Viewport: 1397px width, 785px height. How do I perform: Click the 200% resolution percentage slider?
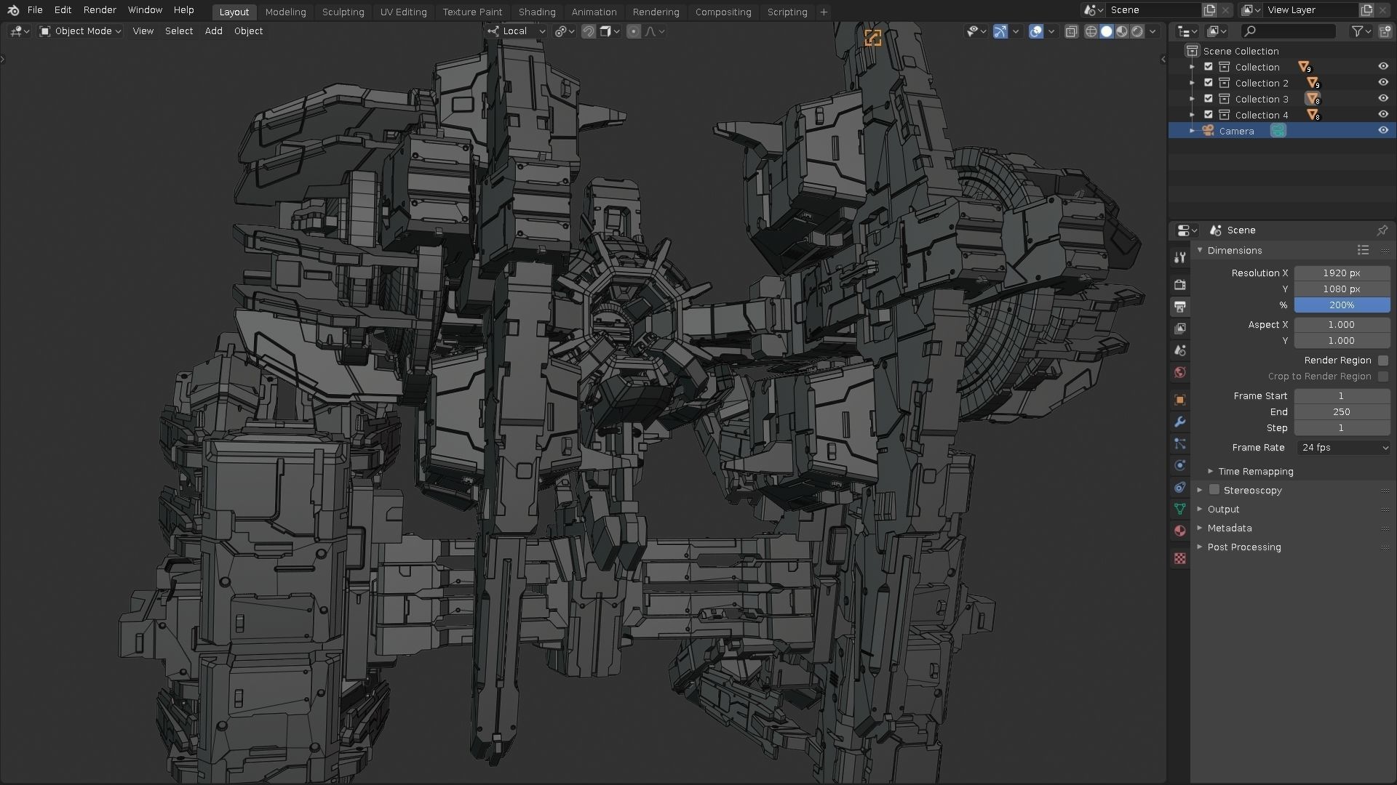tap(1342, 305)
